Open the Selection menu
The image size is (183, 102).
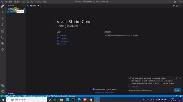tap(17, 2)
